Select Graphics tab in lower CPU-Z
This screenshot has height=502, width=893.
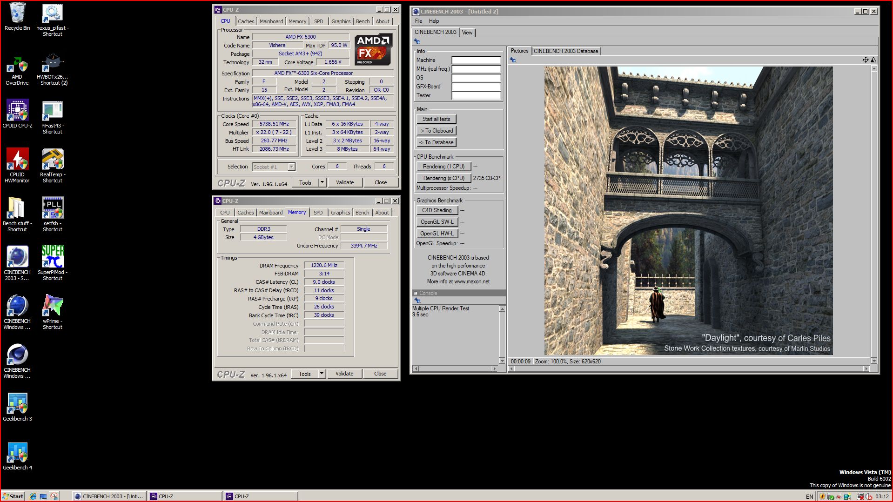341,213
